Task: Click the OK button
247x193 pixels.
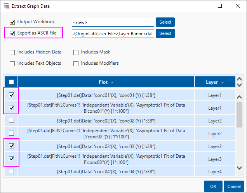Action: pyautogui.click(x=213, y=186)
